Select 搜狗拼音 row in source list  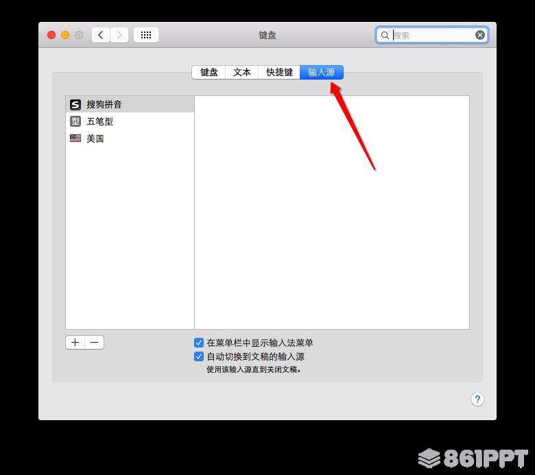(x=130, y=104)
